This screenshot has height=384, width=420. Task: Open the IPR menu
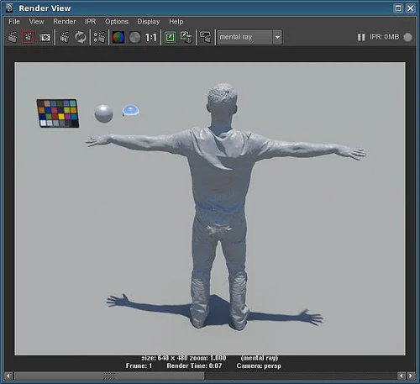tap(90, 22)
